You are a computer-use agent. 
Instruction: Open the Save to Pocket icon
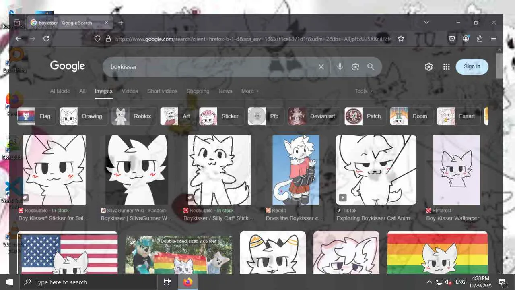pos(452,39)
